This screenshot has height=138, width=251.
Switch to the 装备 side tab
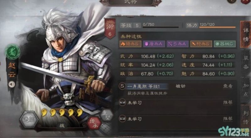point(246,62)
